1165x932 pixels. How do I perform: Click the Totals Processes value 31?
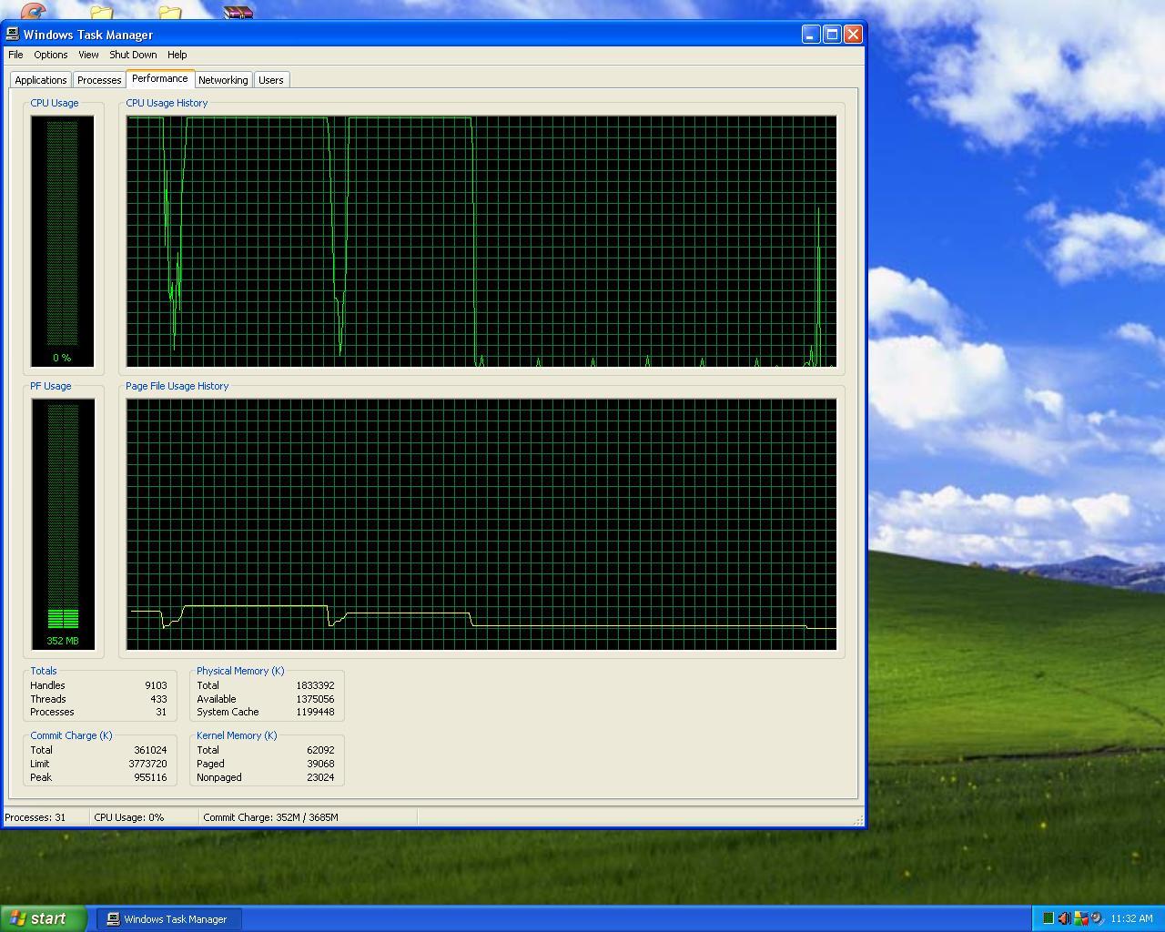coord(161,712)
